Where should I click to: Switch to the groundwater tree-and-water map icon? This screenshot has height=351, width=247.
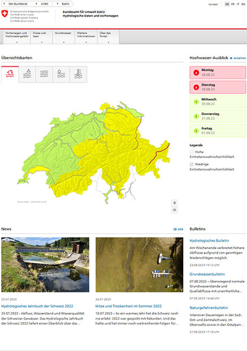pyautogui.click(x=61, y=74)
